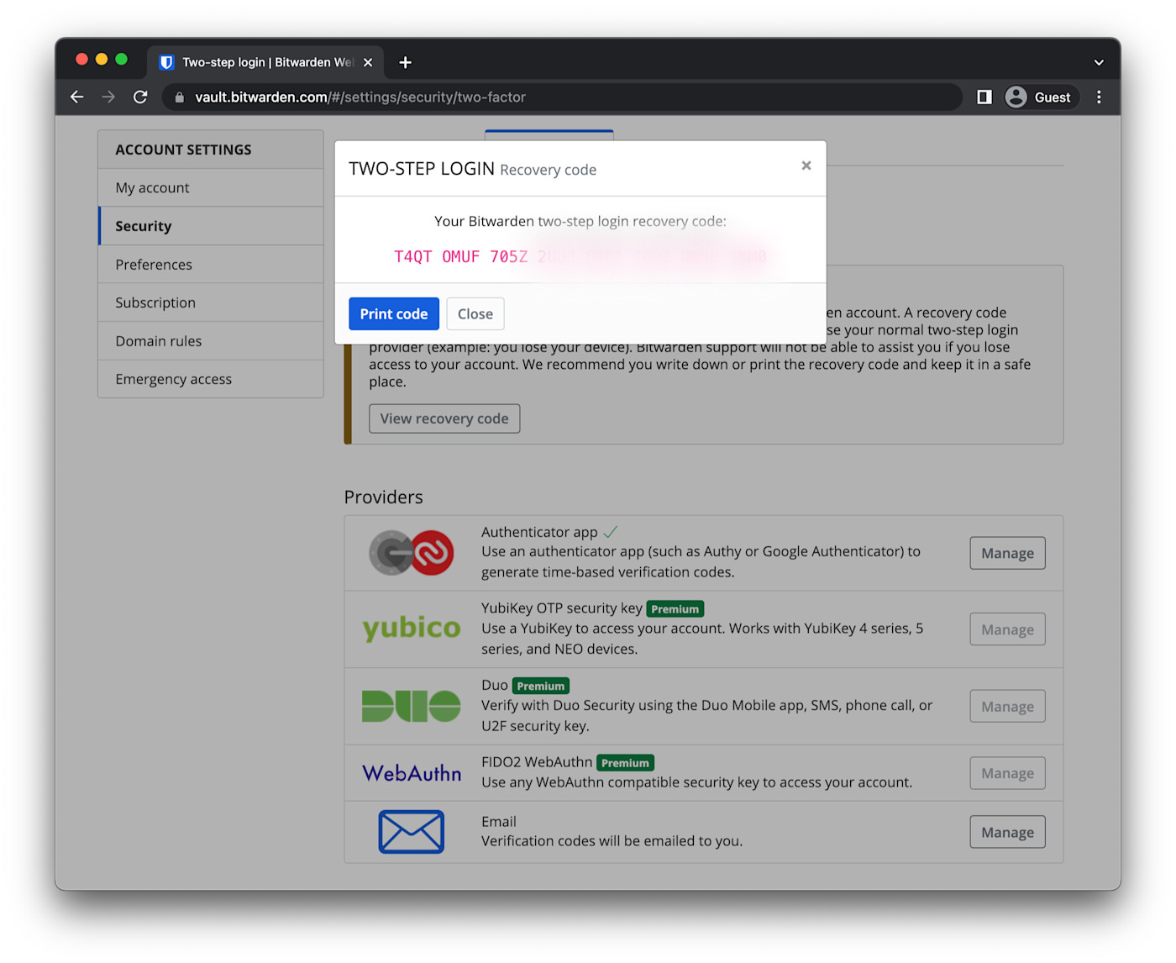Close the recovery code dialog
1176x963 pixels.
pyautogui.click(x=475, y=313)
